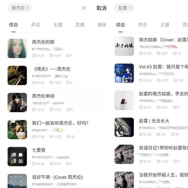
Task: Clear the search field with X icon
Action: click(x=83, y=8)
